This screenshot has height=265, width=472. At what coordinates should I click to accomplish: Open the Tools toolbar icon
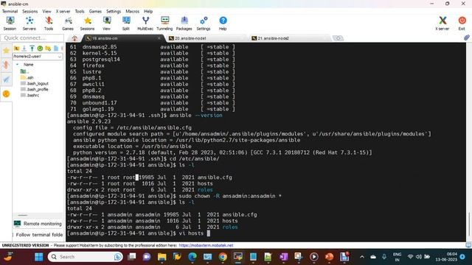(49, 24)
